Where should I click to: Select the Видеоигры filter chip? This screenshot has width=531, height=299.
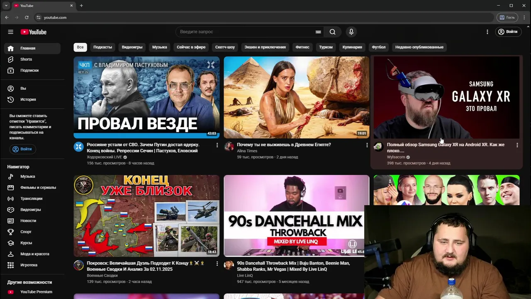pyautogui.click(x=132, y=47)
